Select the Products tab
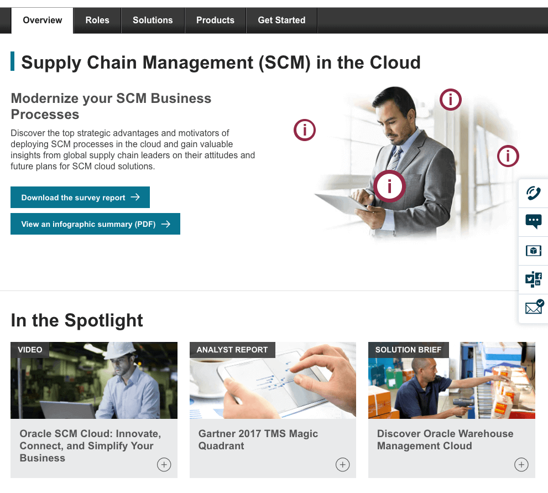 215,20
